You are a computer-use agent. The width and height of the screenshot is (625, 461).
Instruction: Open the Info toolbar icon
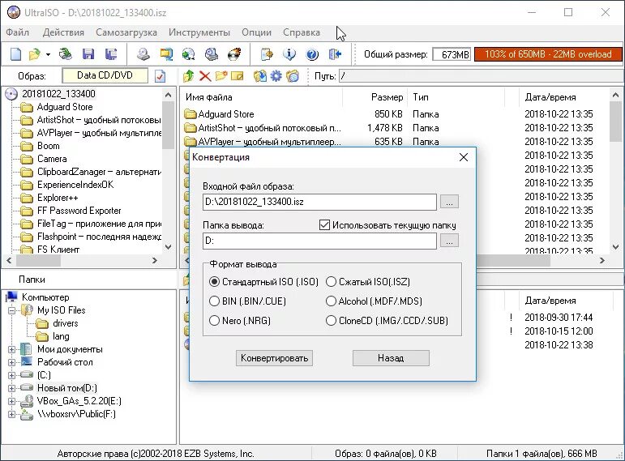coord(289,53)
